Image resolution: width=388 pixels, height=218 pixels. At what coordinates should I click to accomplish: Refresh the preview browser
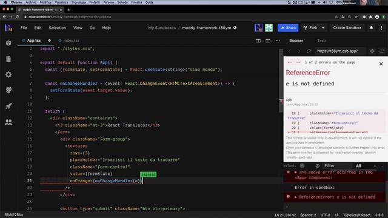309,51
